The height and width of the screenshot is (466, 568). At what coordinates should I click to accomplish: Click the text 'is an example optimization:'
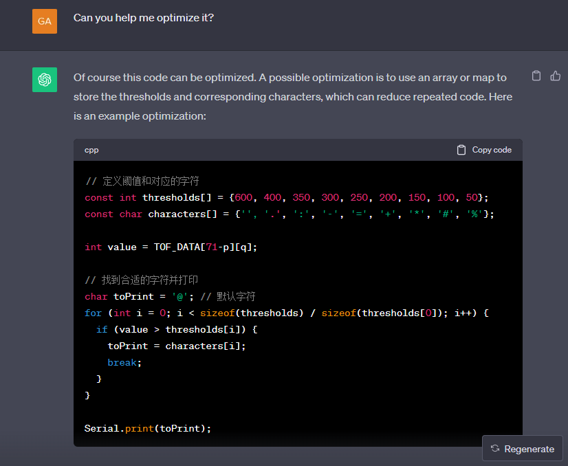(140, 116)
